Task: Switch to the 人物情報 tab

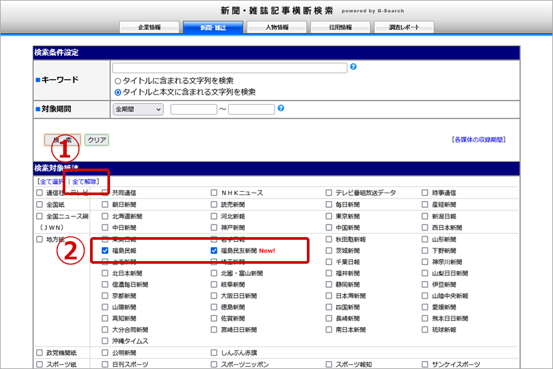Action: [x=276, y=27]
